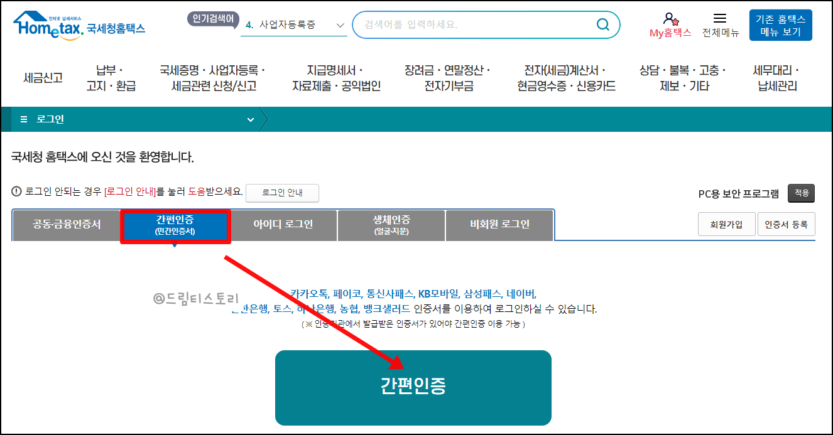Click the hamburger icon in the 로그인 bar
Screen dimensions: 833x435
click(22, 118)
